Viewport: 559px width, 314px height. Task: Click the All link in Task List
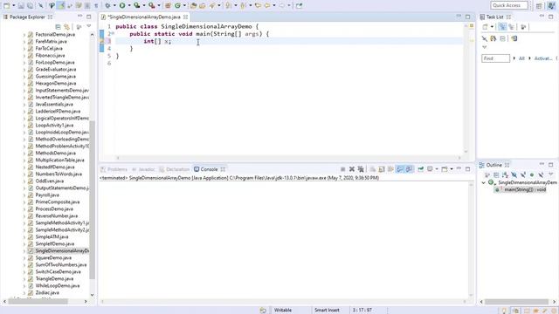521,58
